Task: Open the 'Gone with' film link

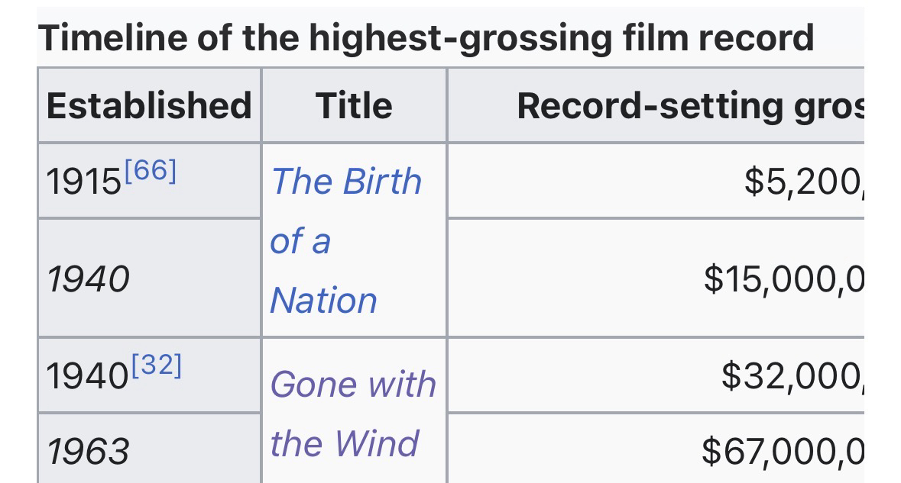Action: [353, 383]
